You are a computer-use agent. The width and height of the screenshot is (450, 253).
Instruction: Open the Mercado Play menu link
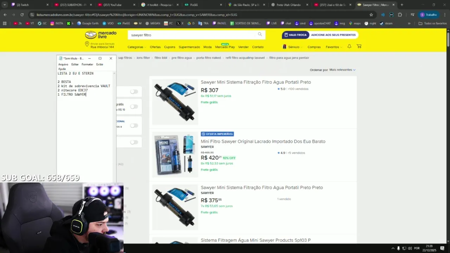[225, 47]
